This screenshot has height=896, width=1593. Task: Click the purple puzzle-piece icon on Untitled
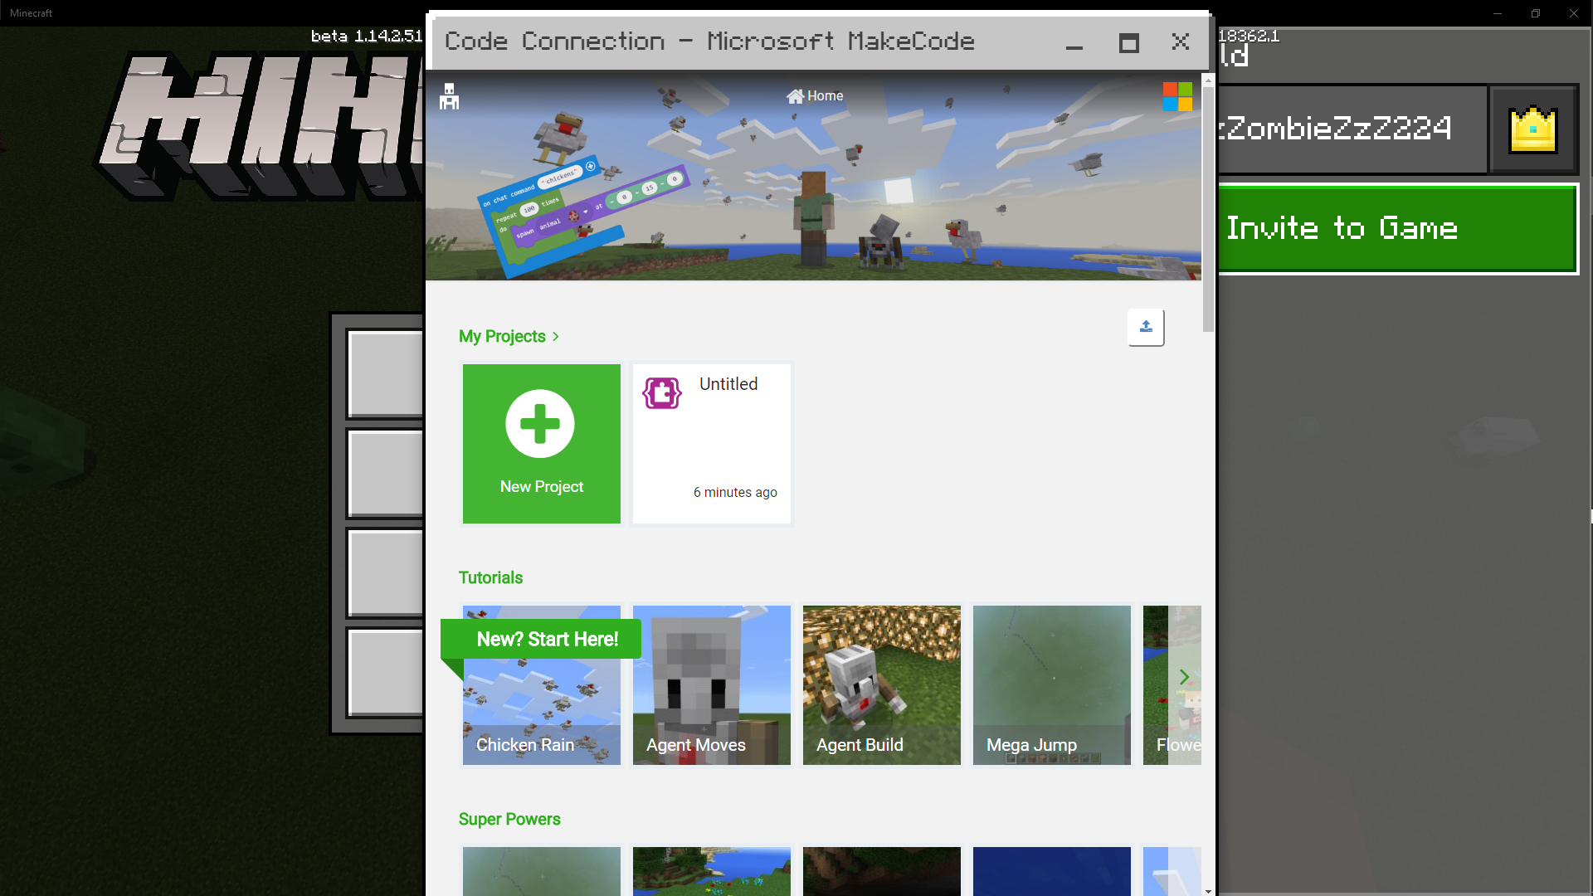tap(662, 392)
